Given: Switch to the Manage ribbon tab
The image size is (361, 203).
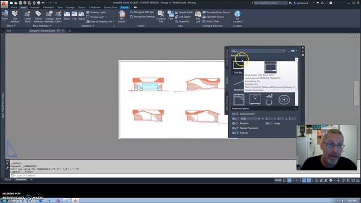Looking at the screenshot, I should click(x=70, y=7).
